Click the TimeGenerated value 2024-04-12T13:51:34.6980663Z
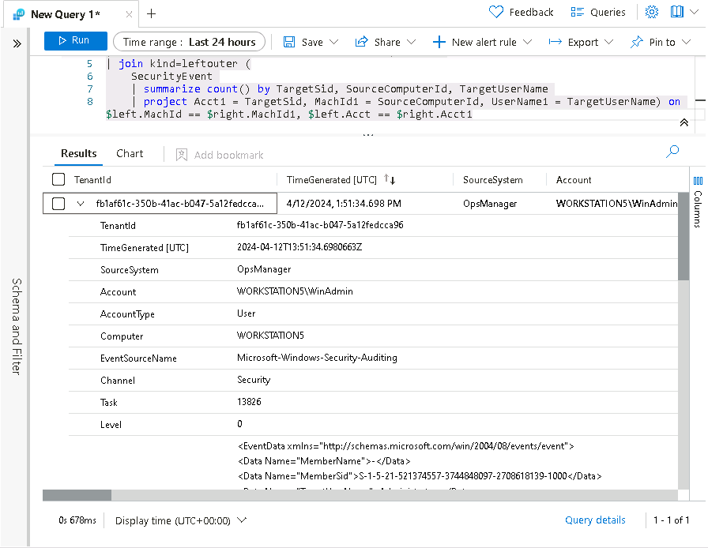 pos(299,247)
